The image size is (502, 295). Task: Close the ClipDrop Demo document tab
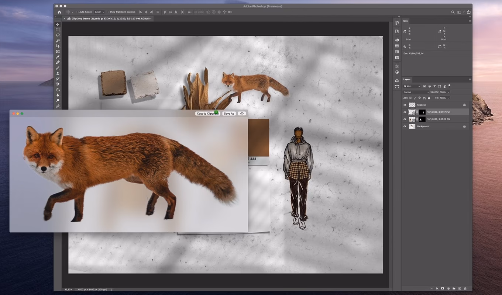click(x=65, y=18)
